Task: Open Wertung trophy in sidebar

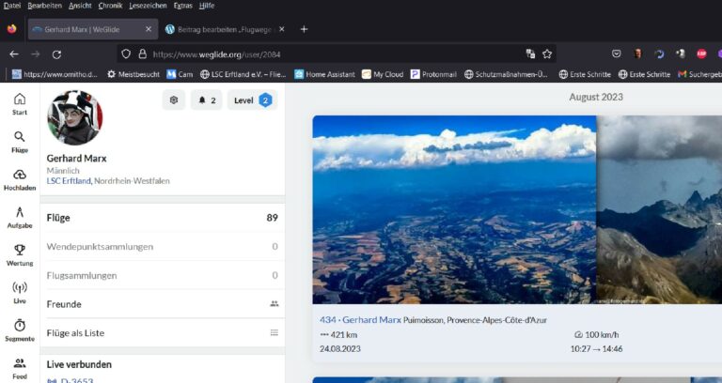Action: tap(20, 254)
